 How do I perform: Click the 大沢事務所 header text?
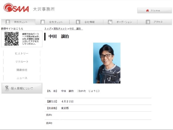(x=44, y=9)
